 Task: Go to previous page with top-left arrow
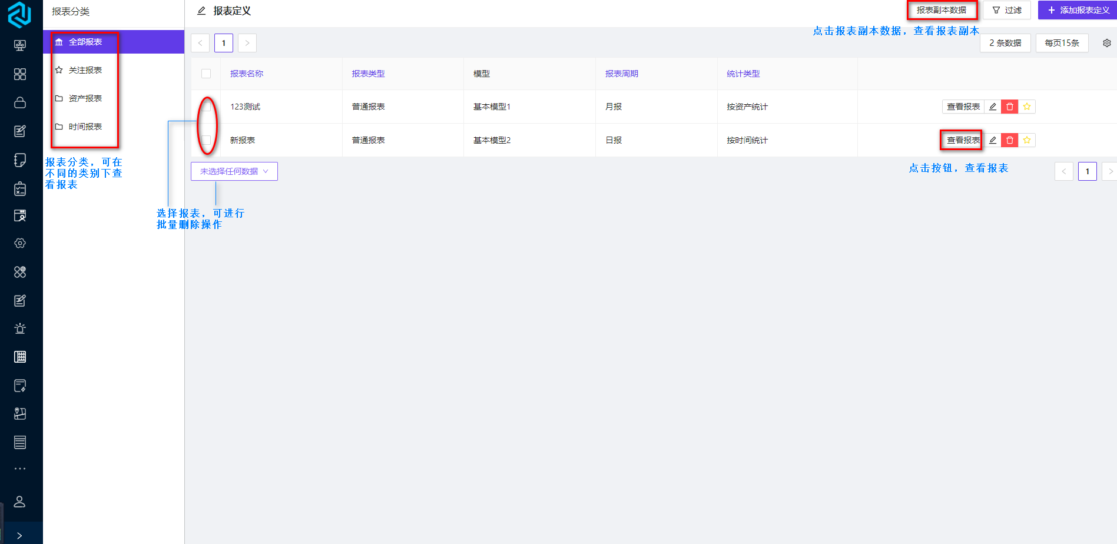tap(200, 43)
